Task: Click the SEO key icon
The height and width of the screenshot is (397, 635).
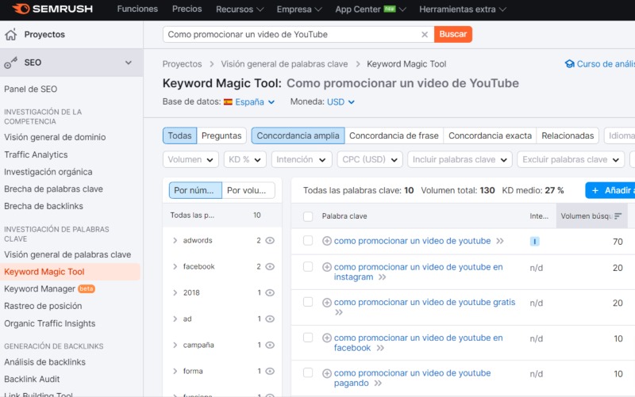Action: tap(10, 63)
